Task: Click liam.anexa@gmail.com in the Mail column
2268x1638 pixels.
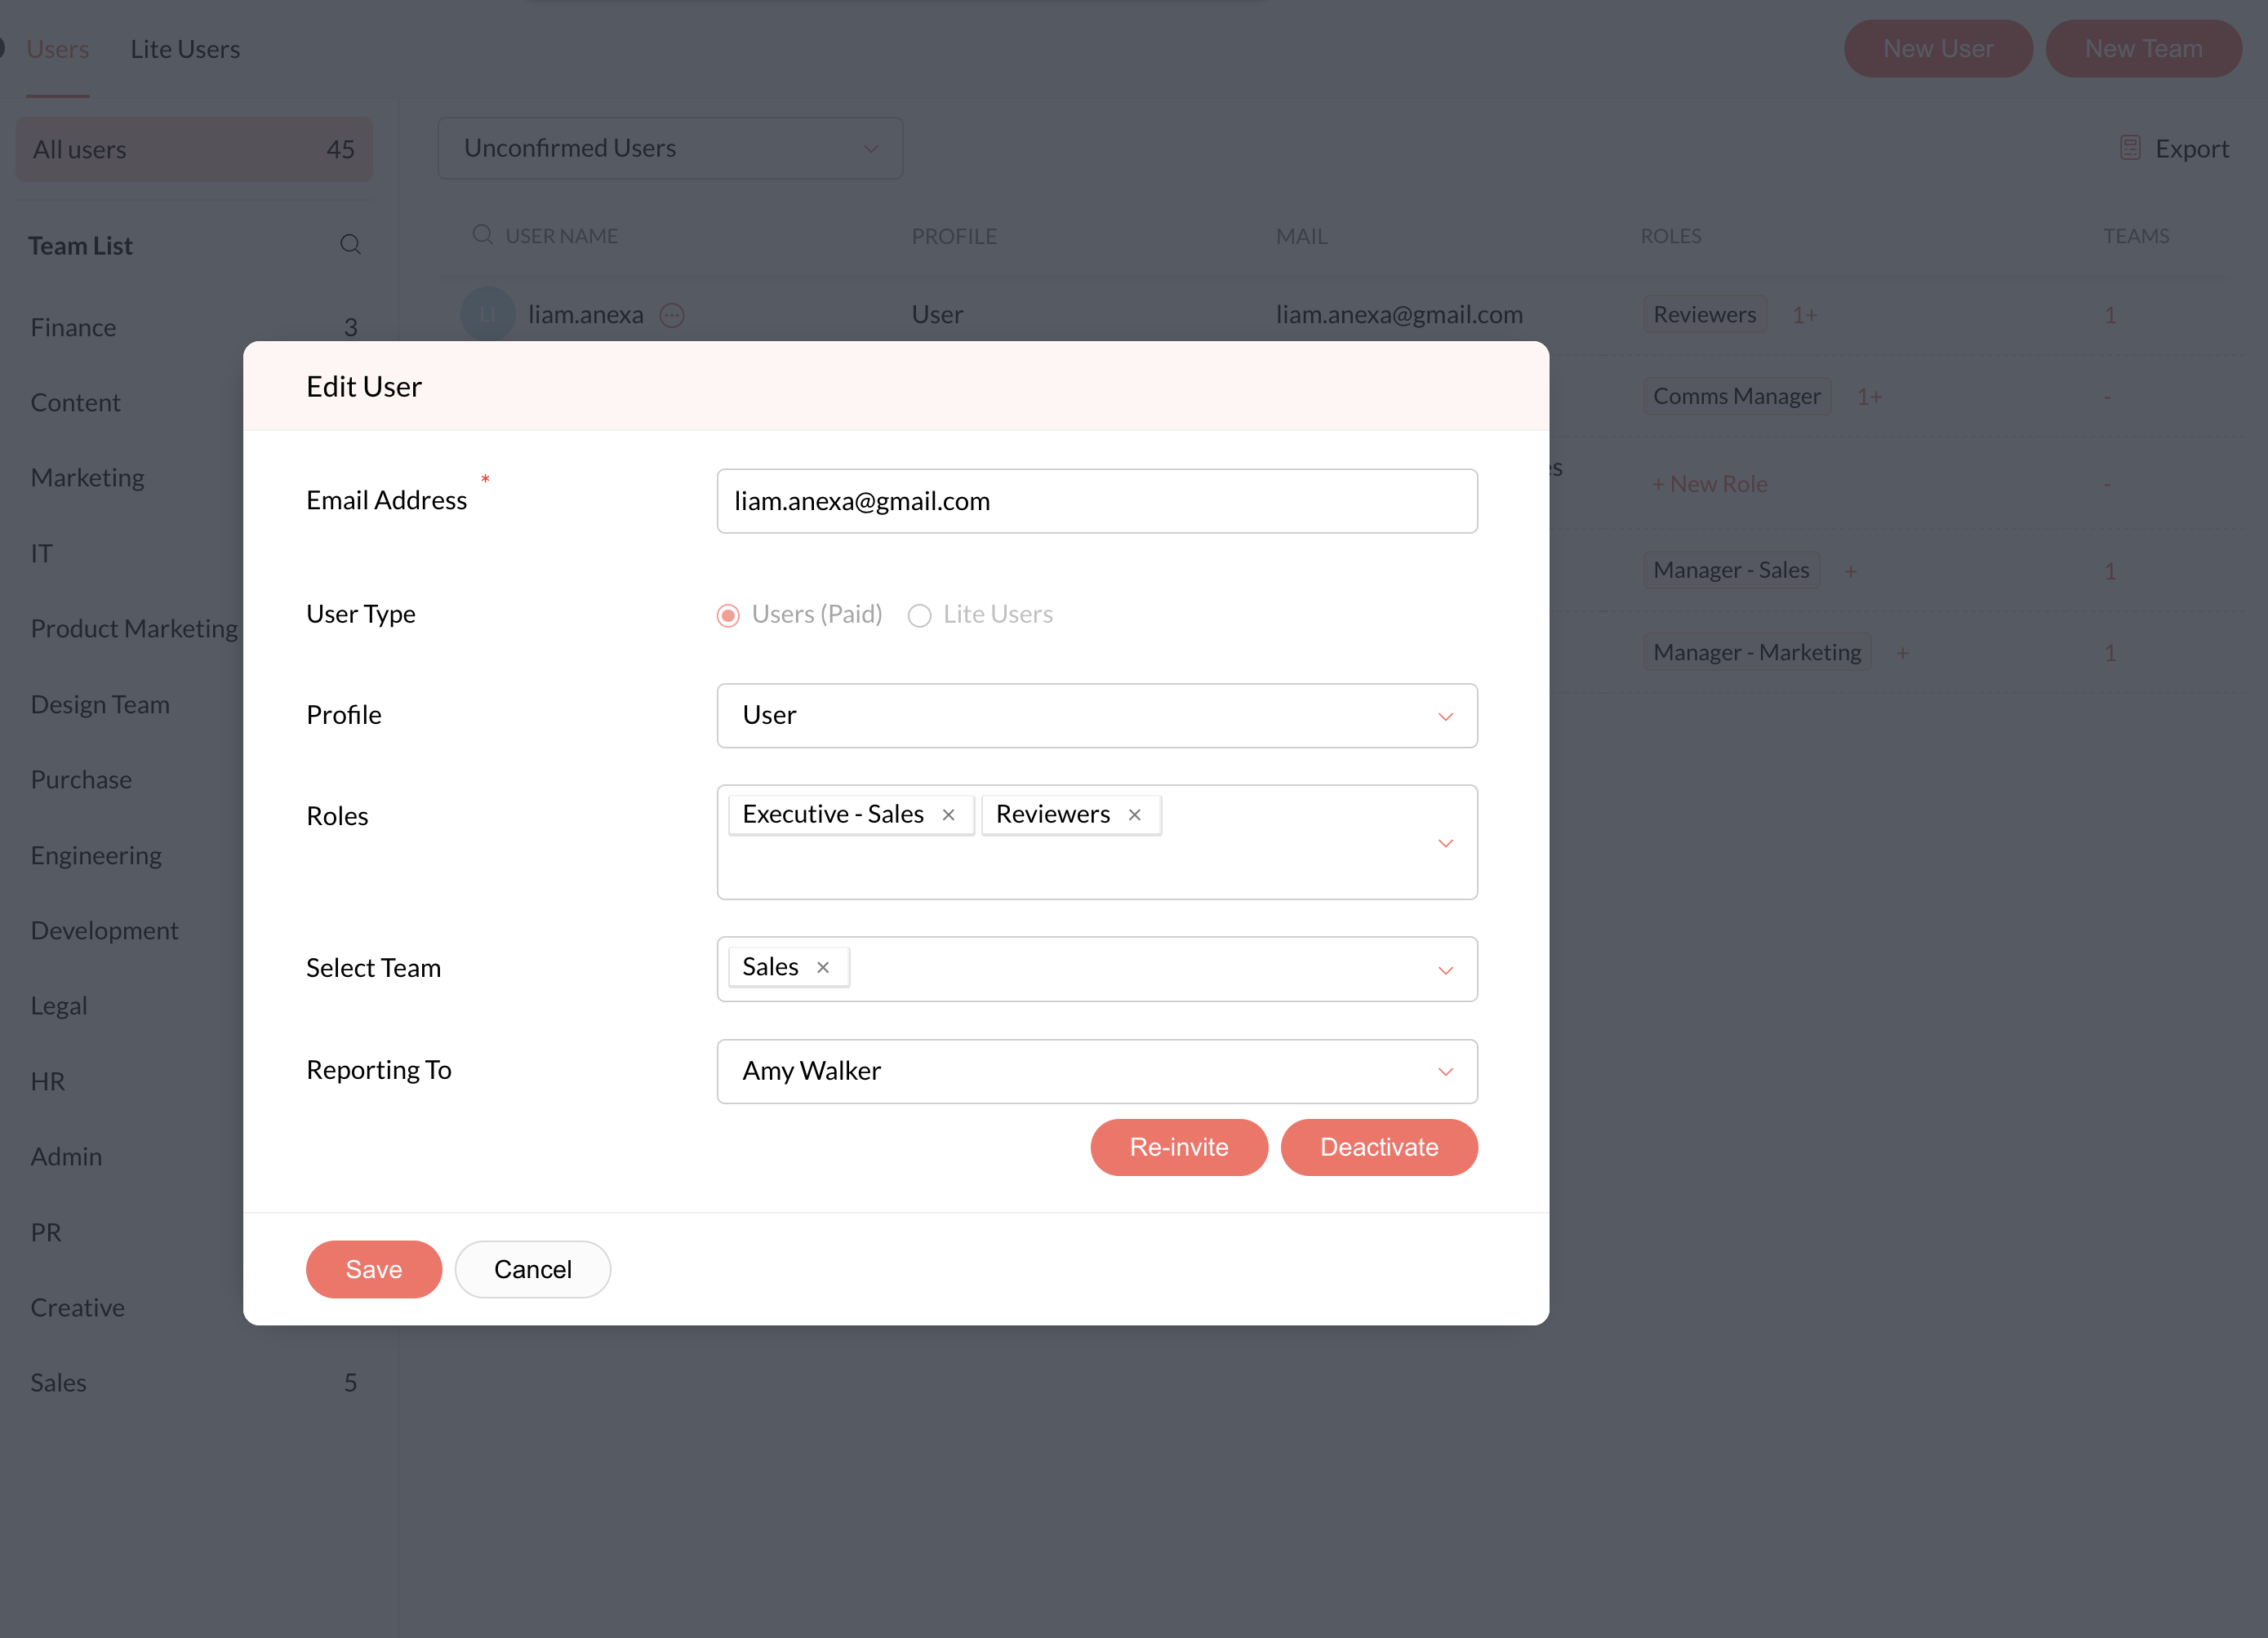Action: 1399,315
